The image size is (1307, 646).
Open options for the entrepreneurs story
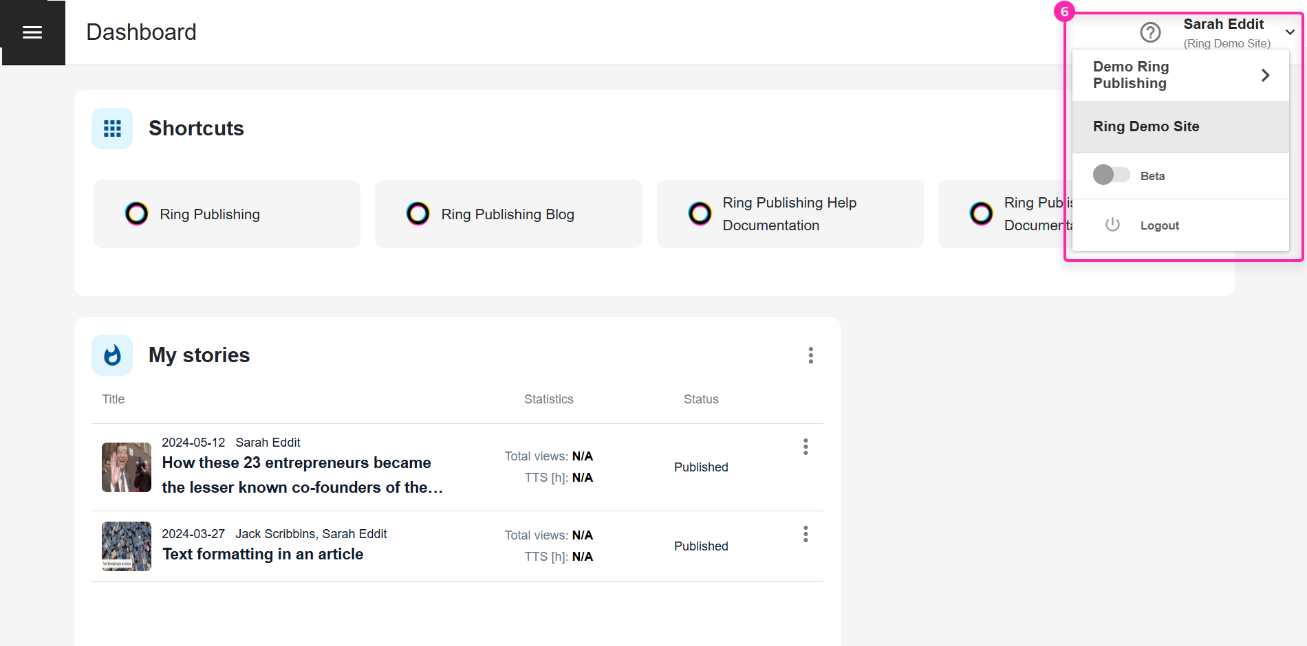pos(806,447)
